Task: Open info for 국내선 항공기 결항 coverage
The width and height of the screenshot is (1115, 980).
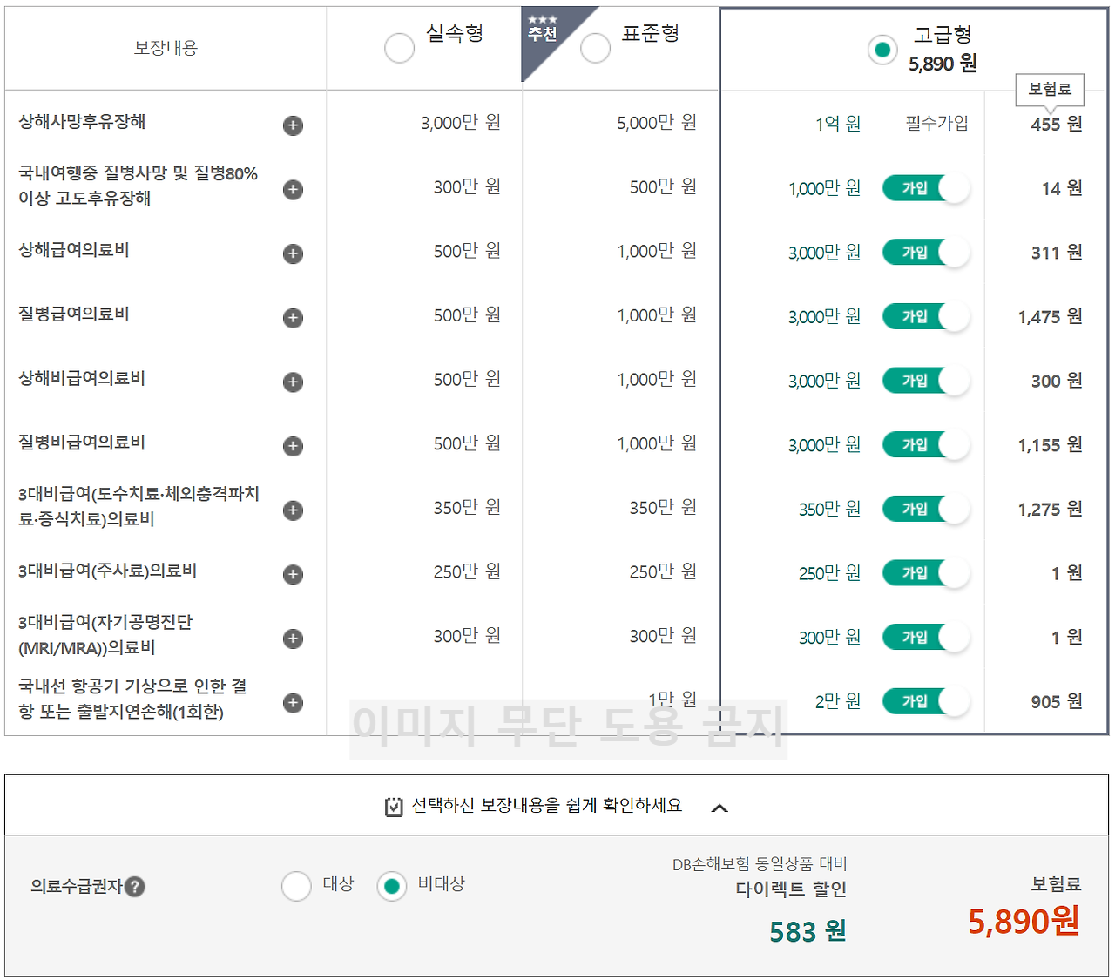Action: pos(293,701)
